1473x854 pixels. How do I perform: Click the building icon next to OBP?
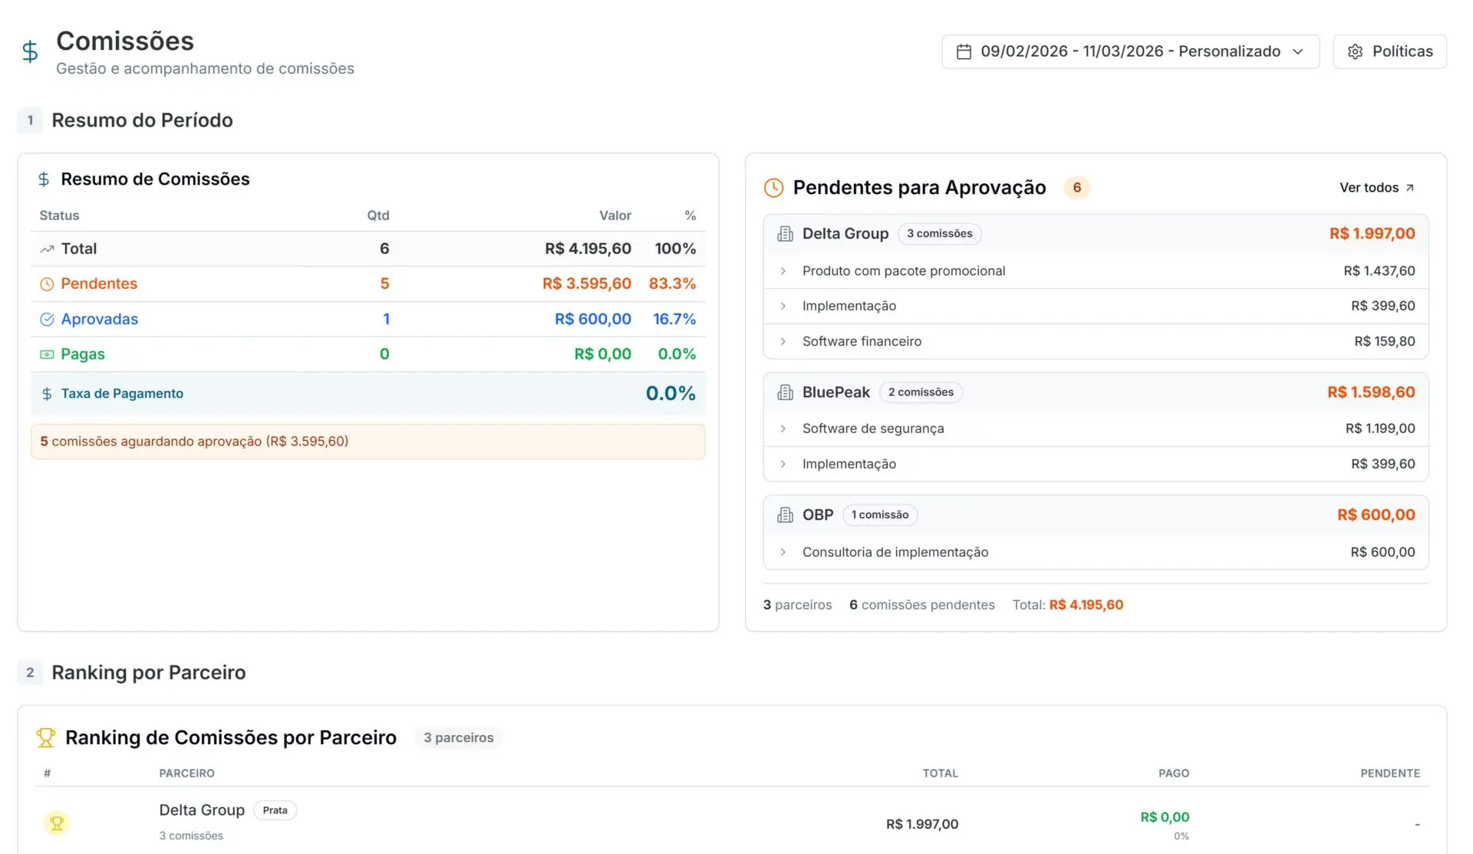[785, 515]
